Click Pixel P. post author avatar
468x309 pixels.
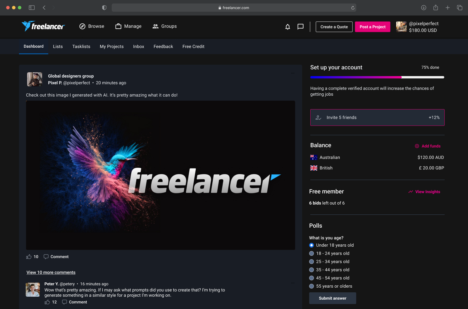pos(35,79)
